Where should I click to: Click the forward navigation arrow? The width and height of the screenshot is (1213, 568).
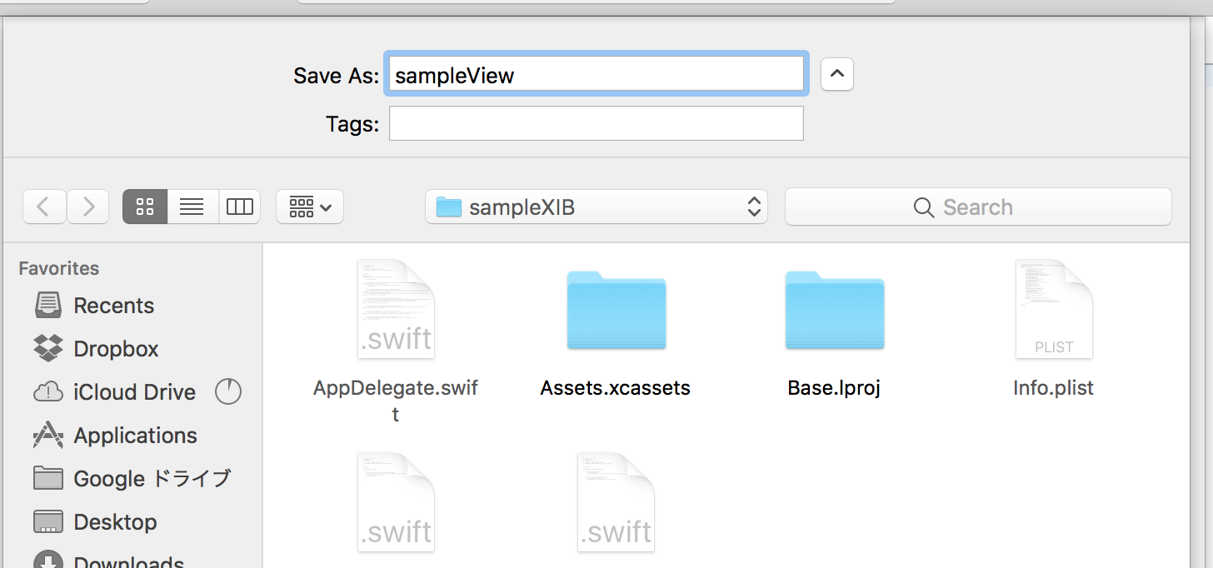click(x=87, y=207)
